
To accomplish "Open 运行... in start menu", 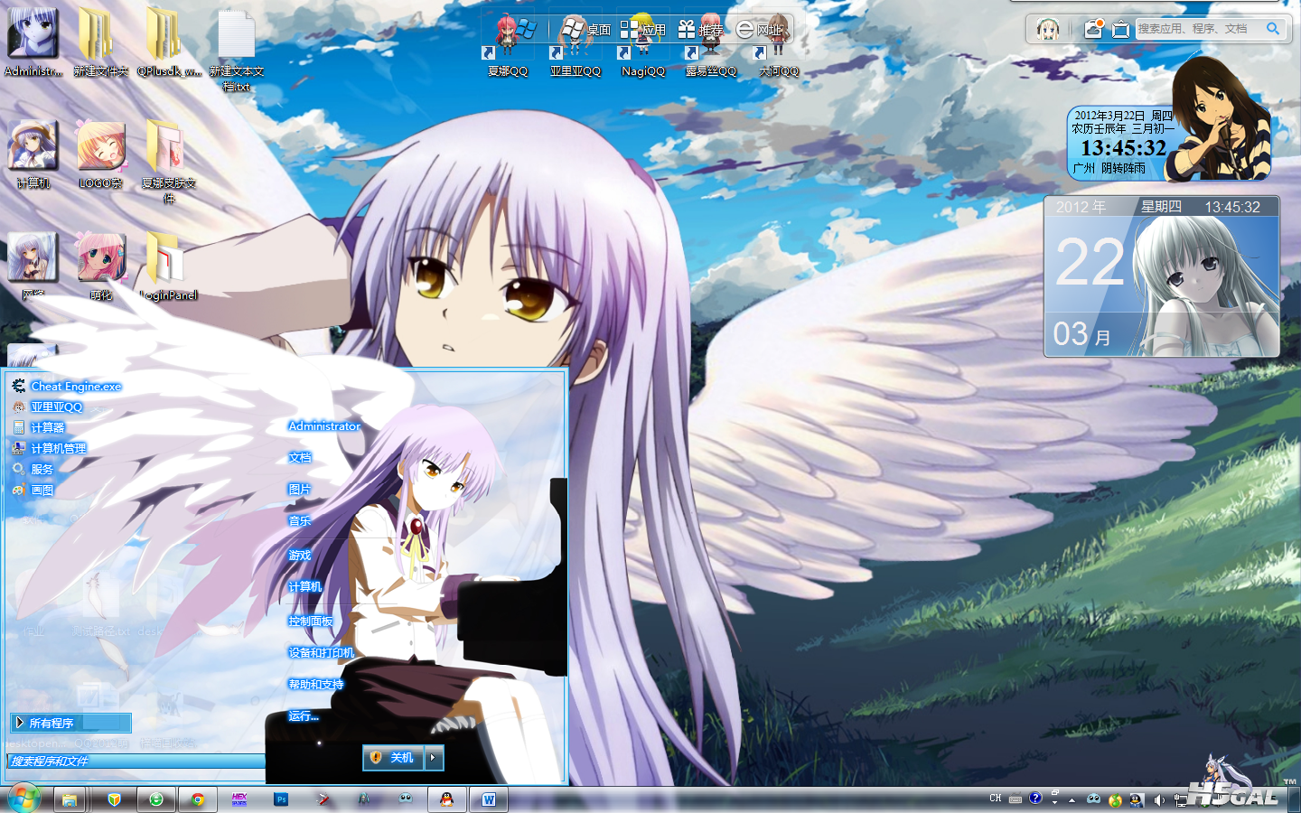I will click(x=304, y=716).
